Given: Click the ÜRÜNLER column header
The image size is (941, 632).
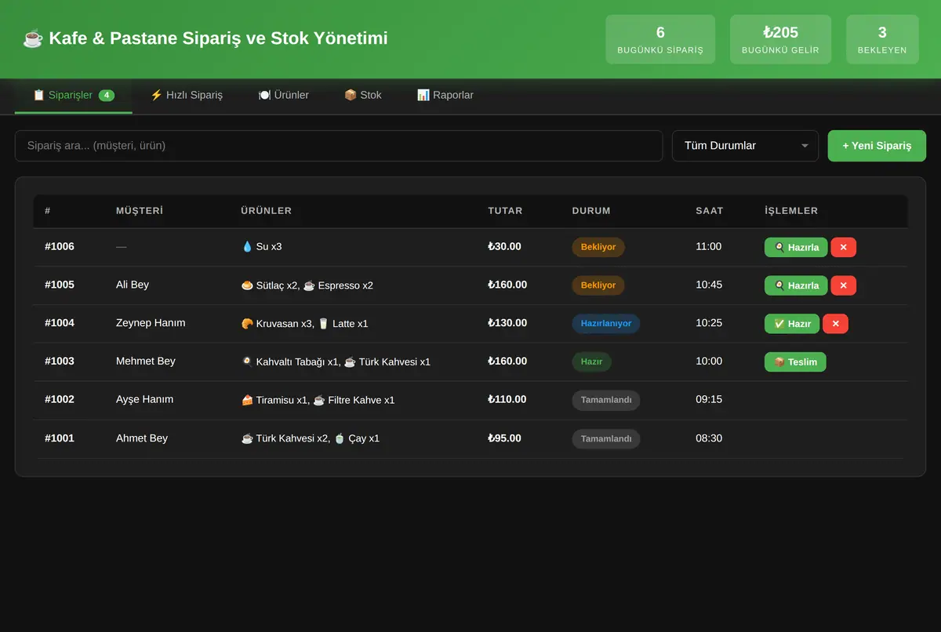Looking at the screenshot, I should point(267,211).
